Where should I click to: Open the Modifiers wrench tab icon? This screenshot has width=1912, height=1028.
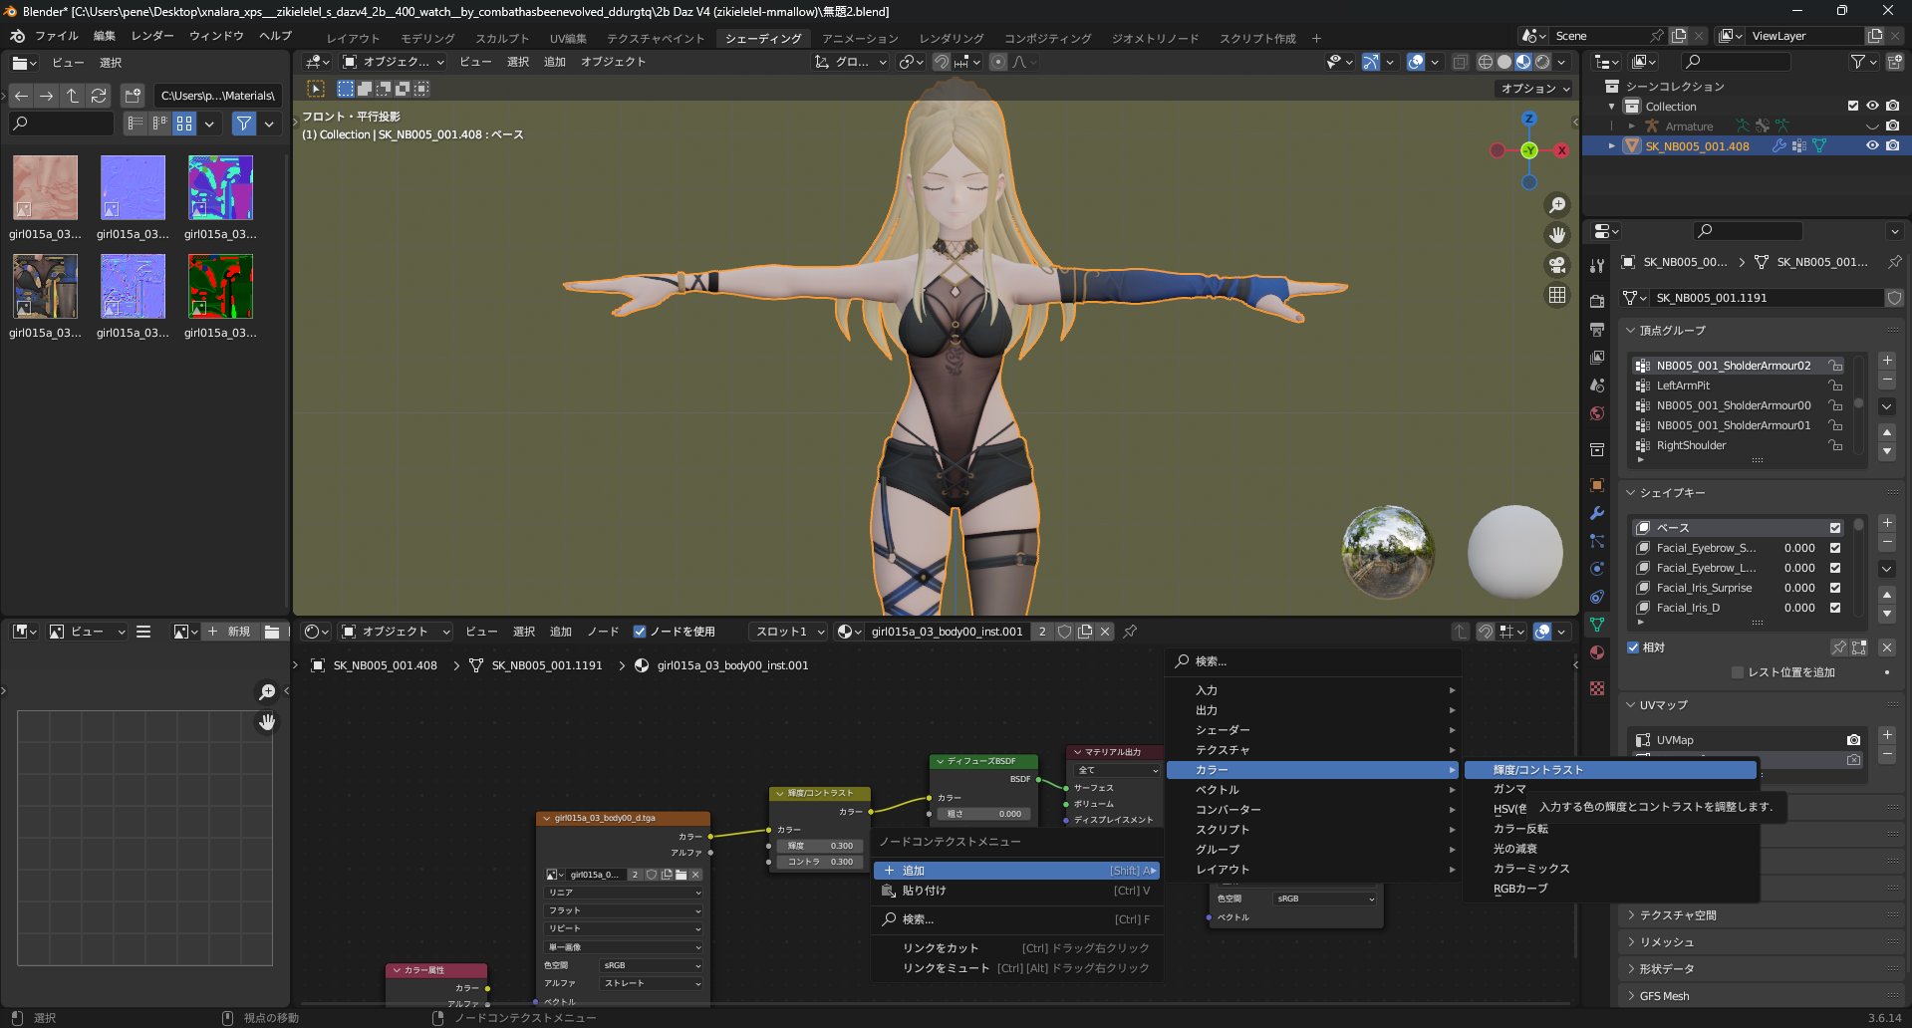(1597, 513)
